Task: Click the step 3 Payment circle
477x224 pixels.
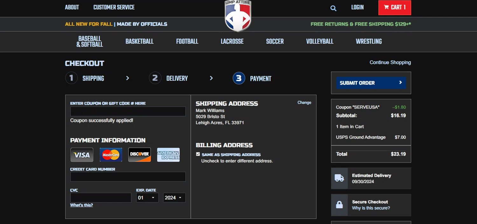Action: pos(239,78)
